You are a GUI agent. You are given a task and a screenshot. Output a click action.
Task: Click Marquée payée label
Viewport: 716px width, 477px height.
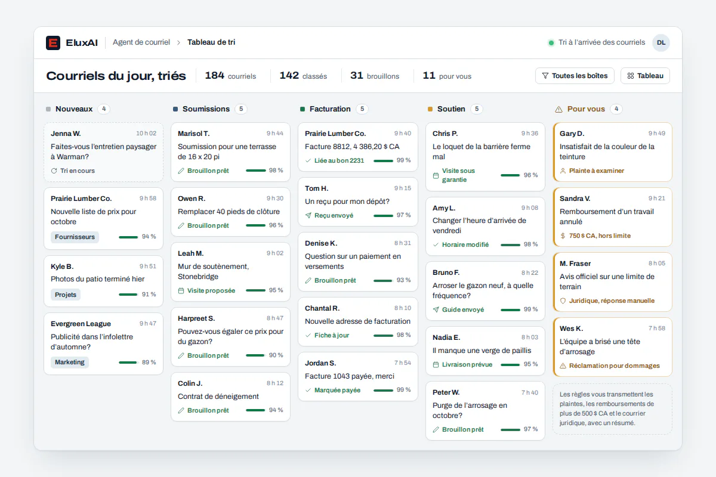click(x=338, y=390)
